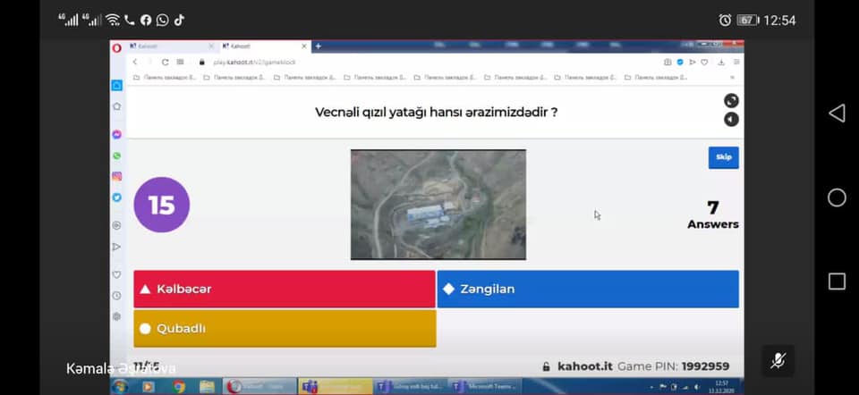The height and width of the screenshot is (395, 859).
Task: Choose the blue Zəngilan answer
Action: [x=588, y=289]
